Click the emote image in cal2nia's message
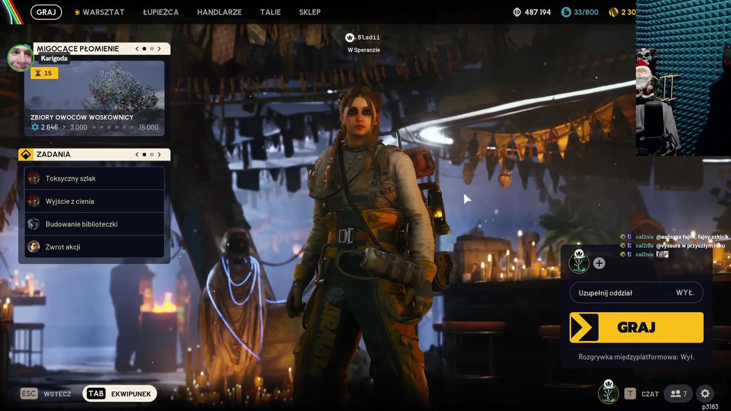 pyautogui.click(x=662, y=254)
